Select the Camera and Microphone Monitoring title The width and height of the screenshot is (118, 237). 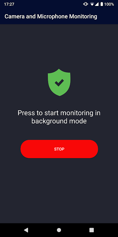[51, 17]
